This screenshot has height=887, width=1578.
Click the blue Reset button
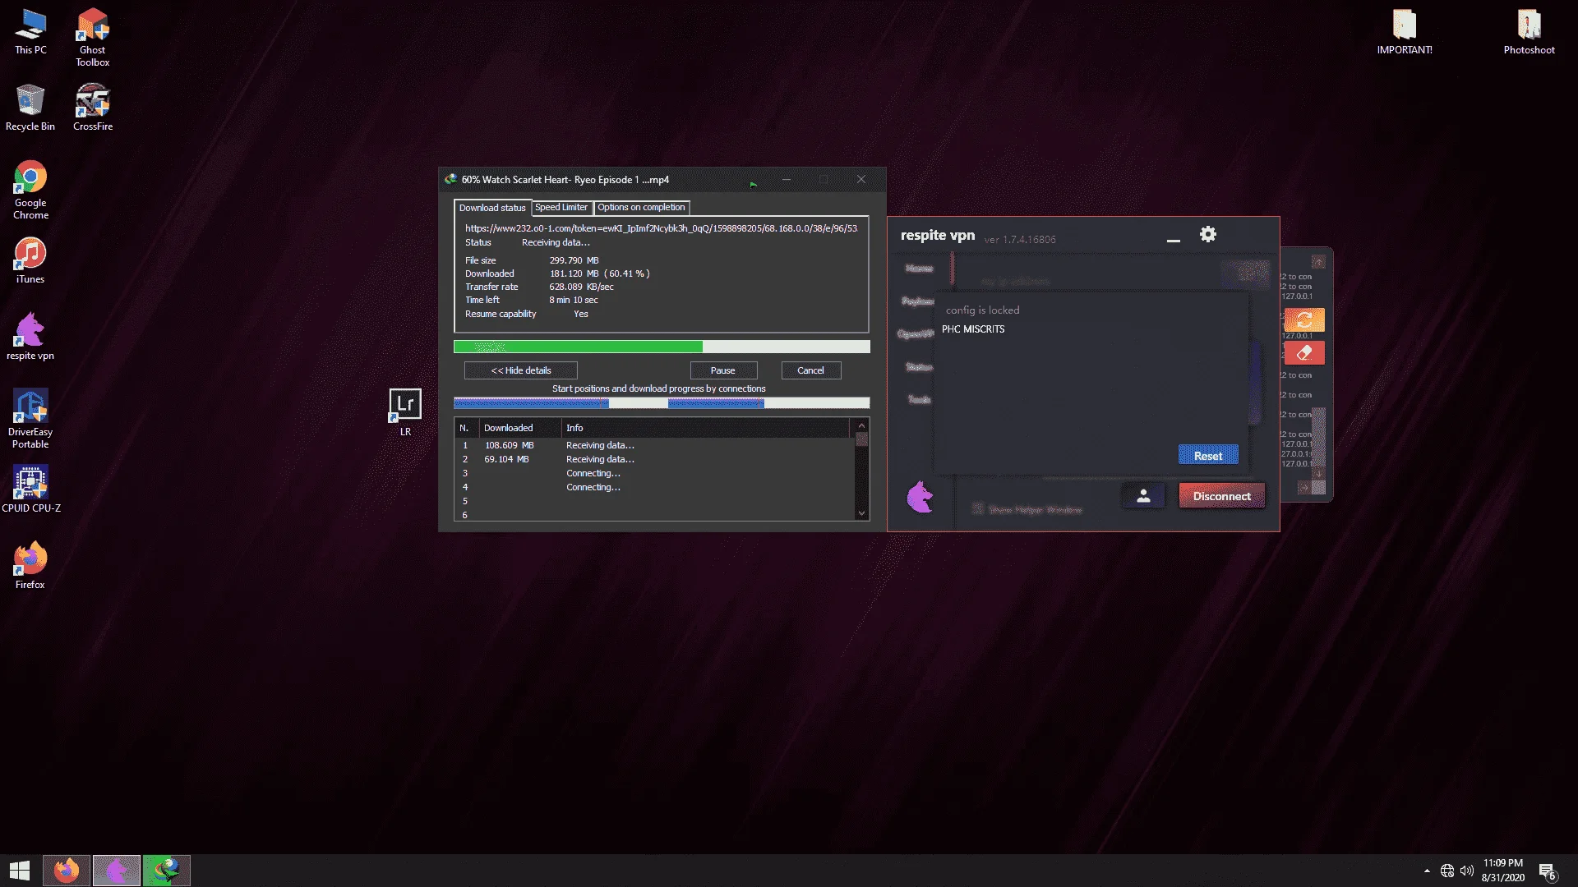(x=1208, y=456)
